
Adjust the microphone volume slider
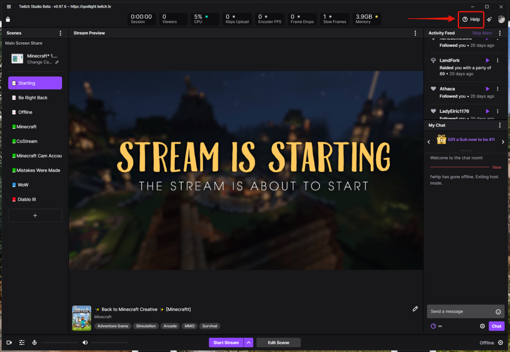[x=59, y=343]
